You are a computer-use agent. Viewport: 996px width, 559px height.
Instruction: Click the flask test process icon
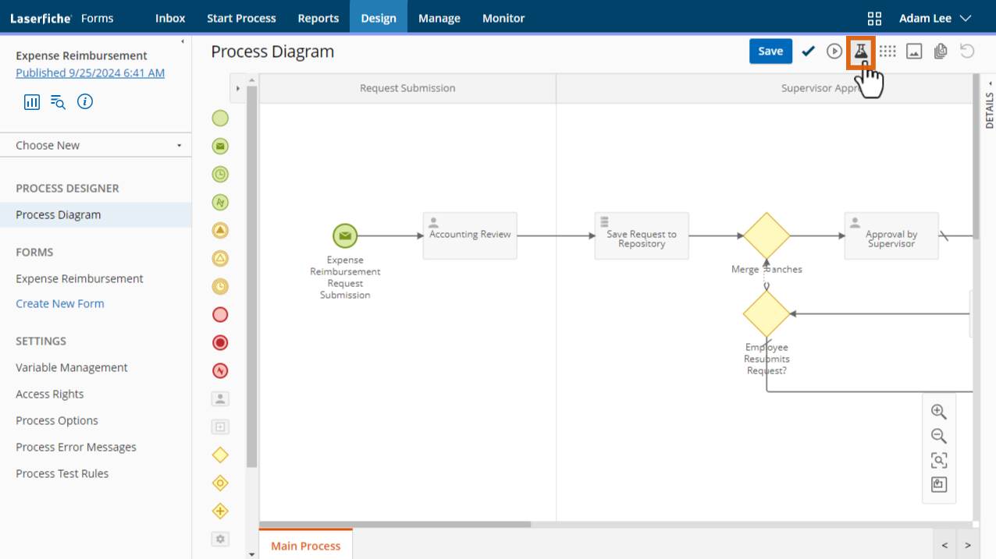pyautogui.click(x=861, y=51)
